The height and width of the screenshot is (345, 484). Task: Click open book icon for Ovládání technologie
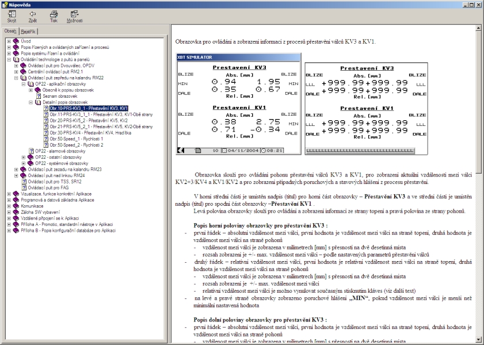[16, 59]
